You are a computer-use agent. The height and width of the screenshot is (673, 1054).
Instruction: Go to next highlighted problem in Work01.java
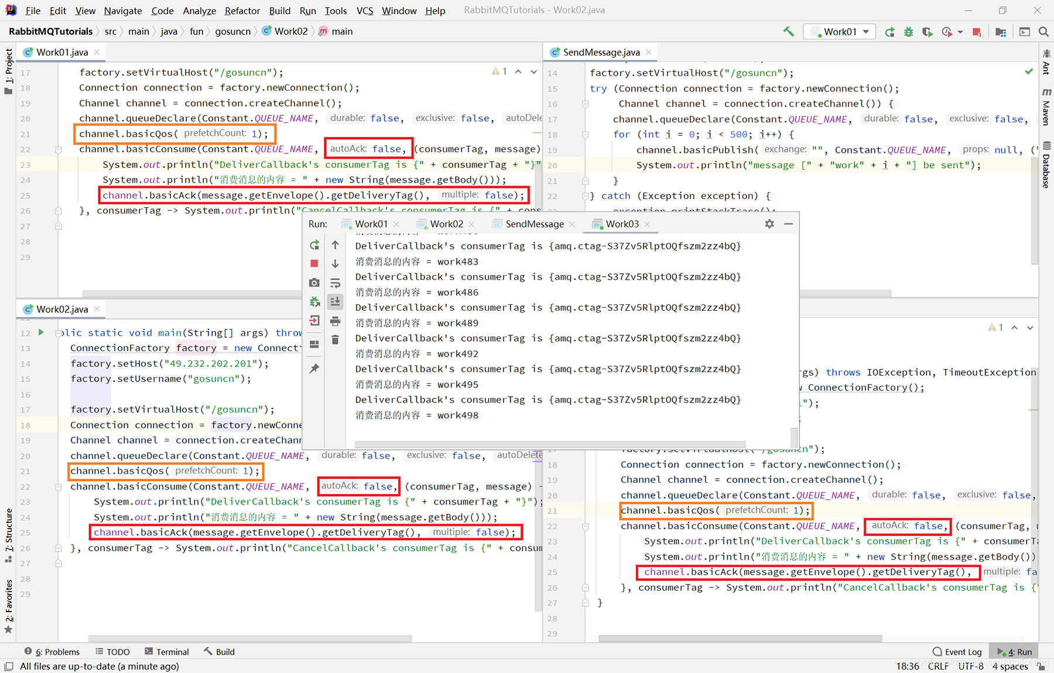(x=533, y=71)
